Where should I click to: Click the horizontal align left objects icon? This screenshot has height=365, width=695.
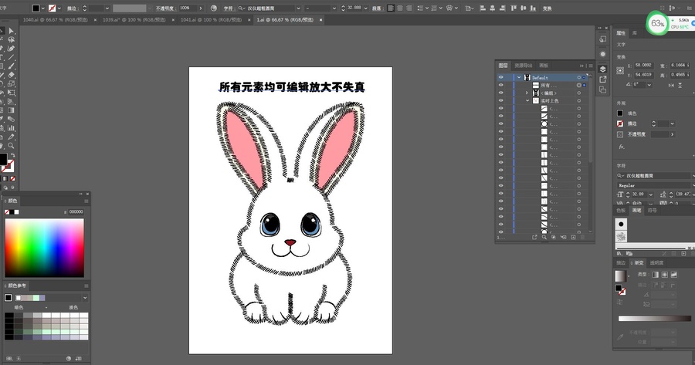483,8
